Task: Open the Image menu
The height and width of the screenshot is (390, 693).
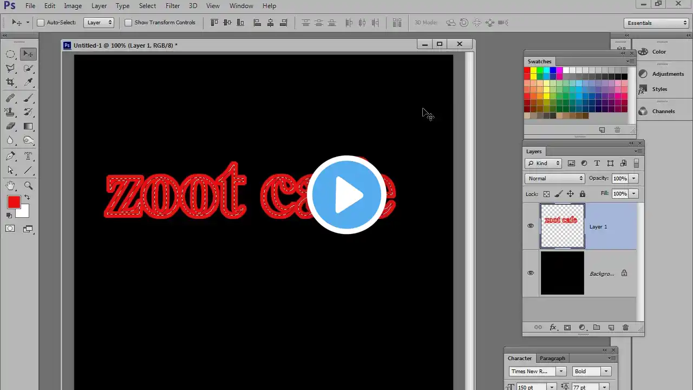Action: point(73,6)
